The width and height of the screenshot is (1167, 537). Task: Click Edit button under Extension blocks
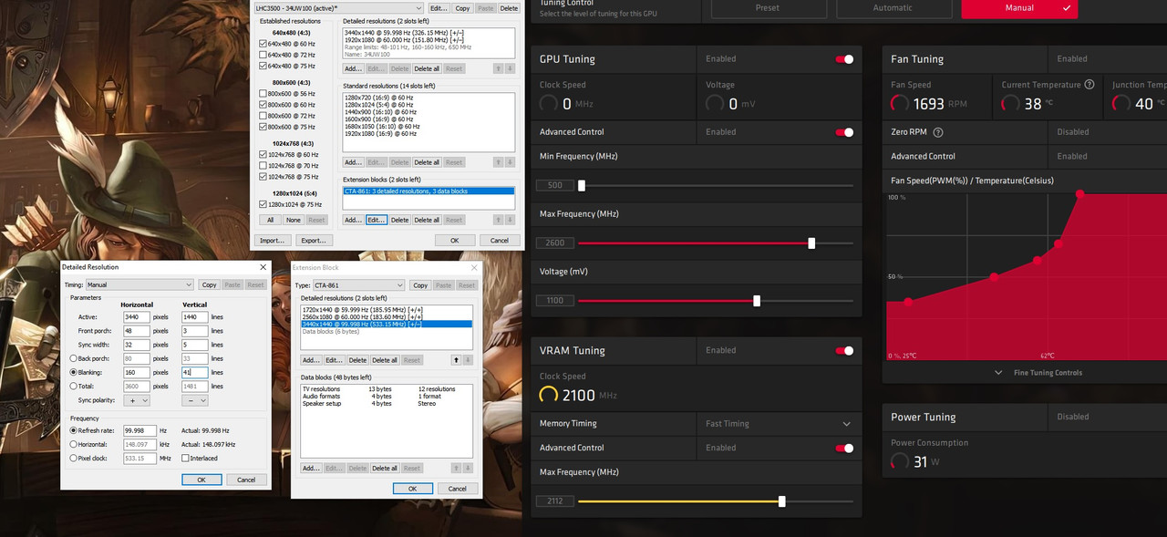point(377,220)
